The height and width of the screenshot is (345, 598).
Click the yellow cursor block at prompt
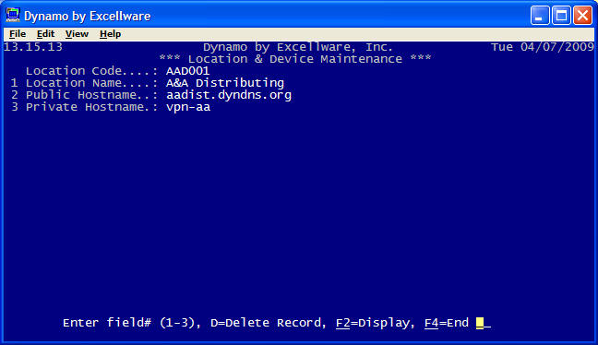click(480, 323)
